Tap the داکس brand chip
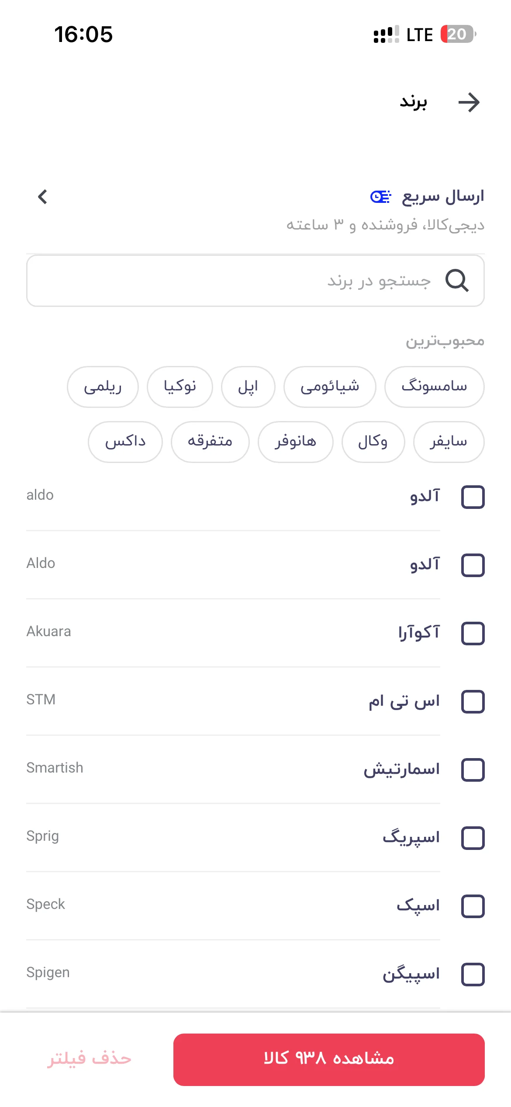This screenshot has width=511, height=1107. pyautogui.click(x=125, y=442)
